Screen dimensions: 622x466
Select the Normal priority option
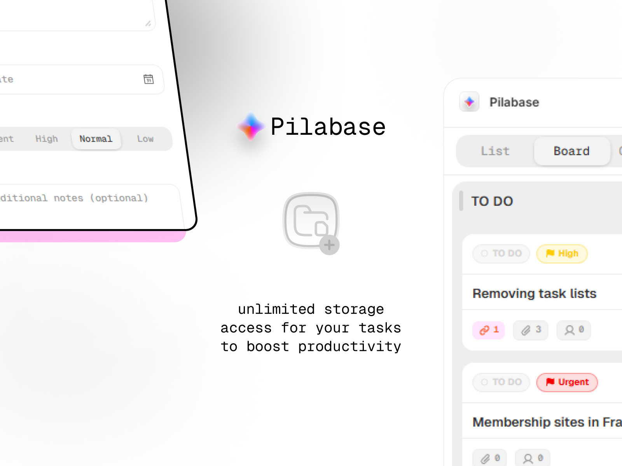[96, 139]
